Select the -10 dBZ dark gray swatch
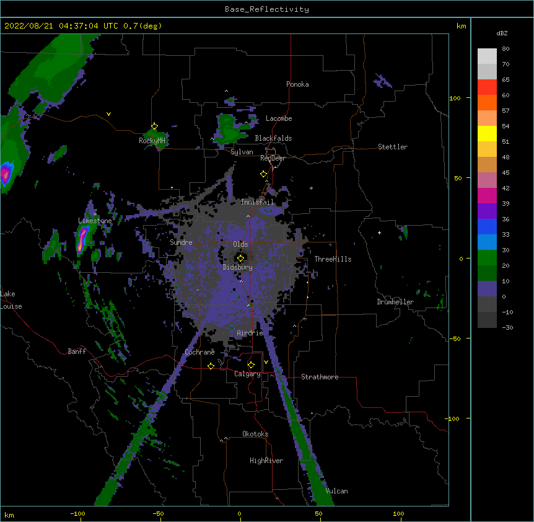 tap(487, 320)
